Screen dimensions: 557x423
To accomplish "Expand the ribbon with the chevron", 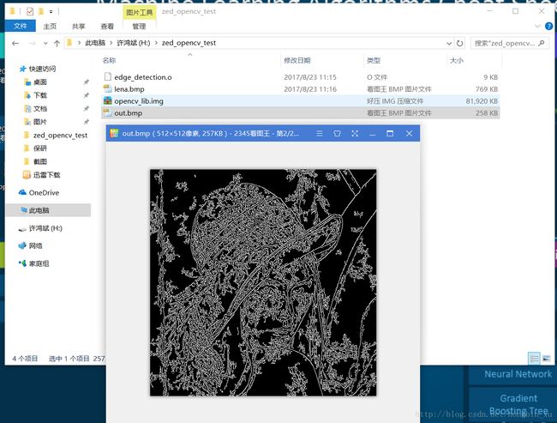I will pos(537,26).
